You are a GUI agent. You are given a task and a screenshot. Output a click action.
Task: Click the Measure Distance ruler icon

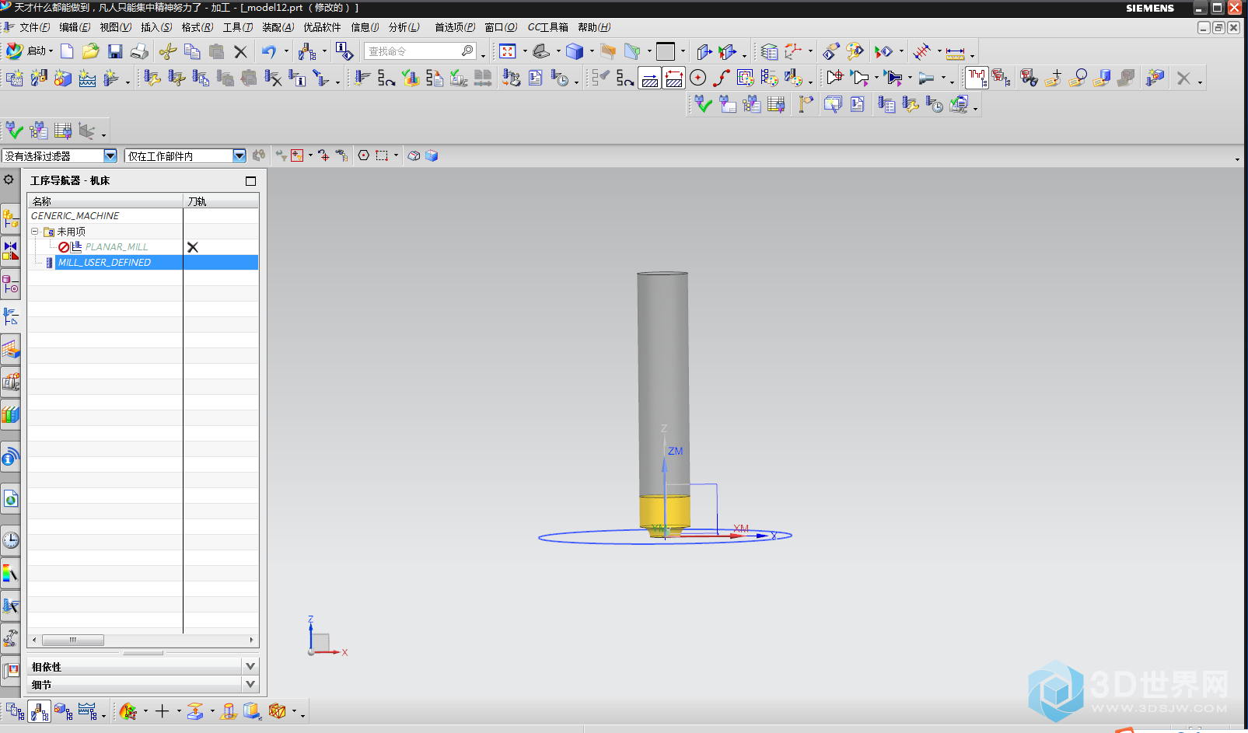[956, 52]
